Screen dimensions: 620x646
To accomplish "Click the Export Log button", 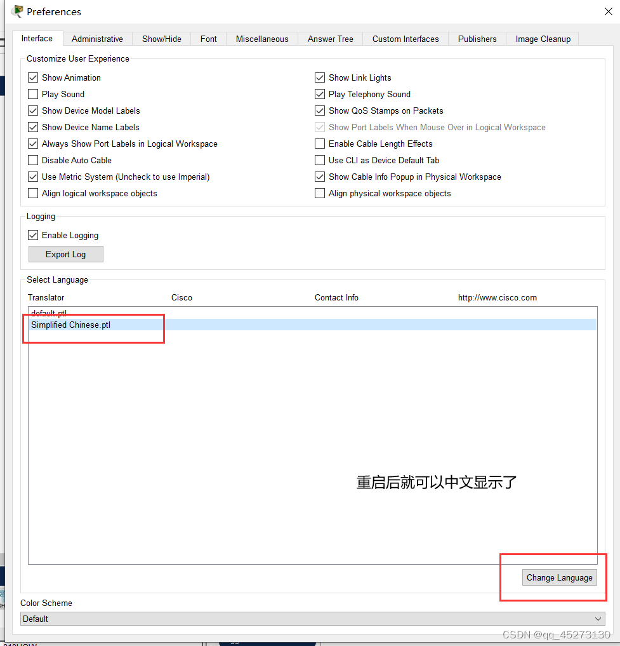I will click(x=66, y=254).
